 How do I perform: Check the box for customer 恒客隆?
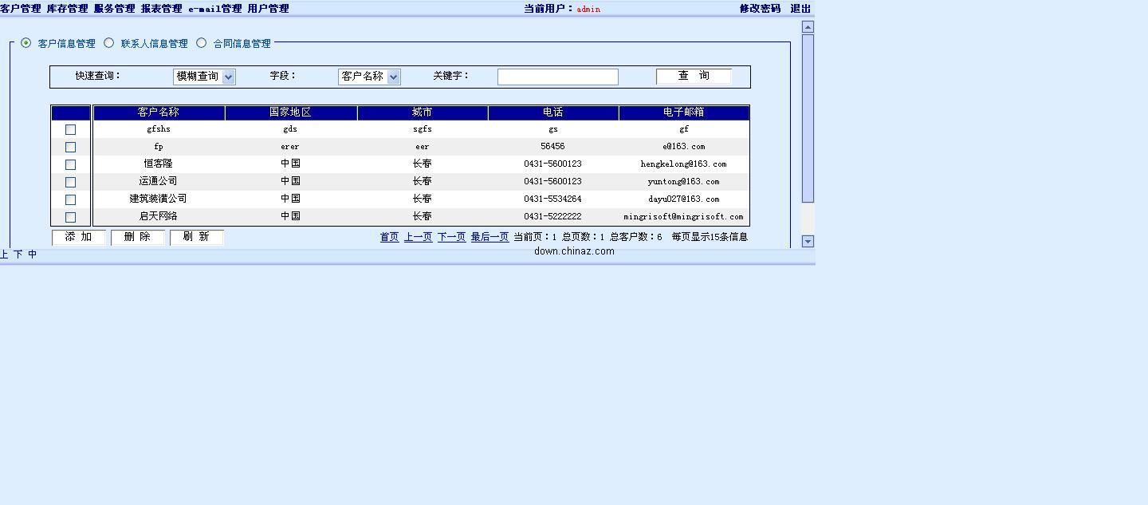point(70,164)
